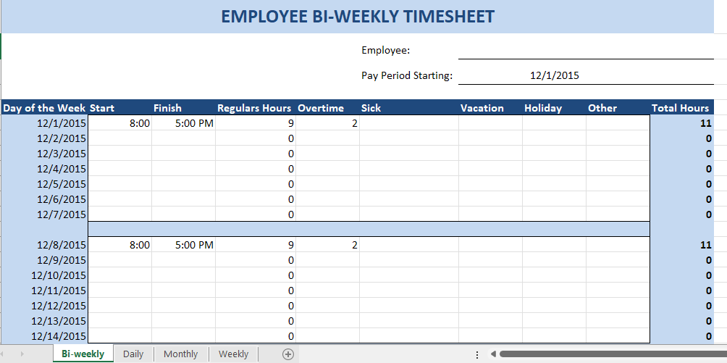Select the Weekly sheet tab
Screen dimensions: 727x363
pyautogui.click(x=233, y=354)
